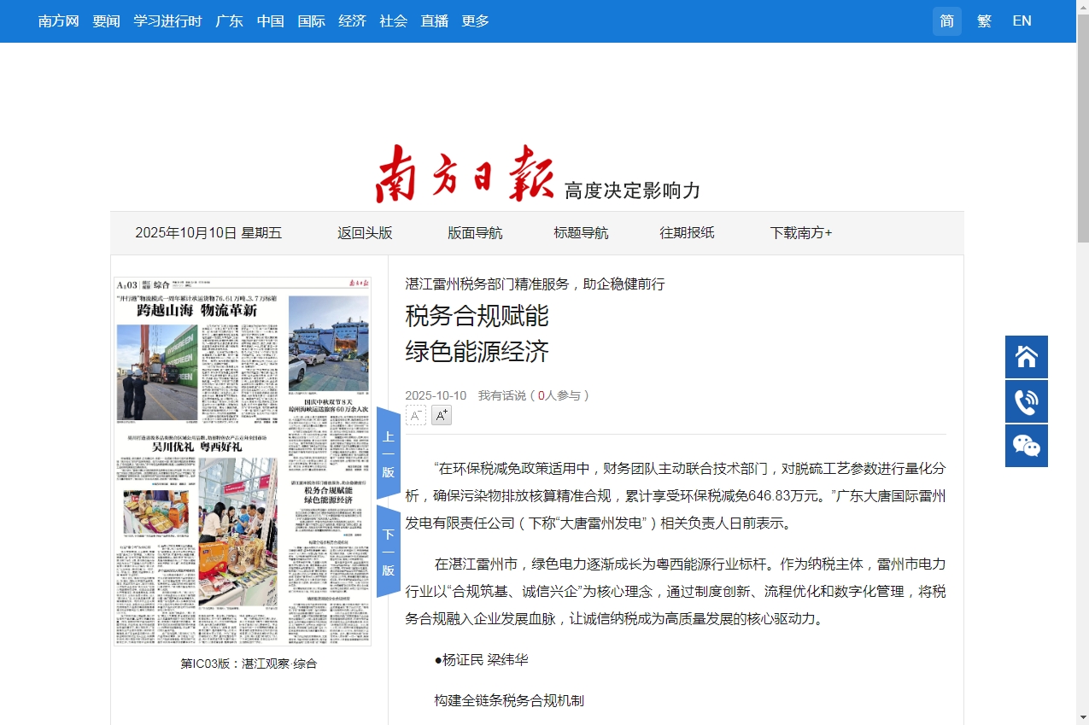The width and height of the screenshot is (1089, 725).
Task: Open the 要闻 section in the top bar
Action: [x=106, y=20]
